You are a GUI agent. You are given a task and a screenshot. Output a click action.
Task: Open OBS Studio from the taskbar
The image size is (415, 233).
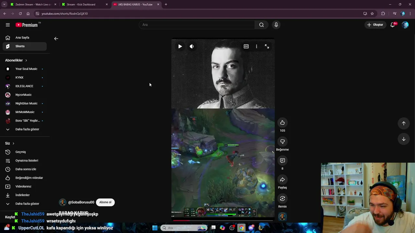[232, 228]
